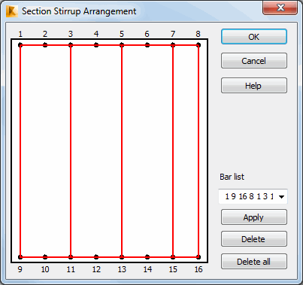Click the Cancel button
Viewport: 303px width, 285px height.
coord(254,61)
